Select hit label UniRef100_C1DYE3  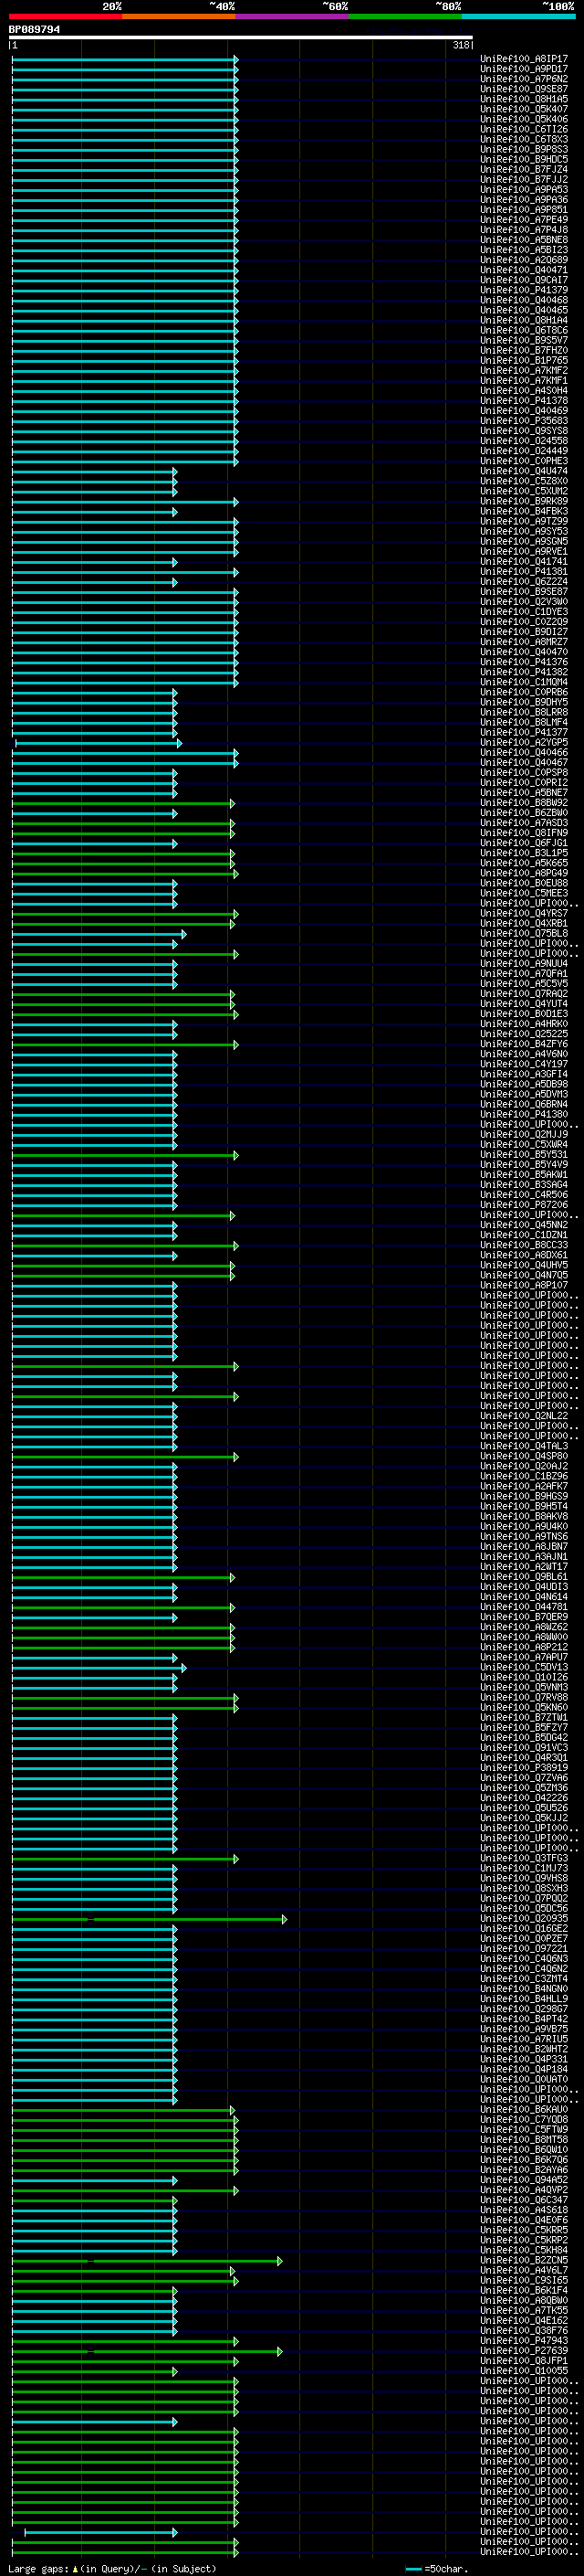(524, 612)
